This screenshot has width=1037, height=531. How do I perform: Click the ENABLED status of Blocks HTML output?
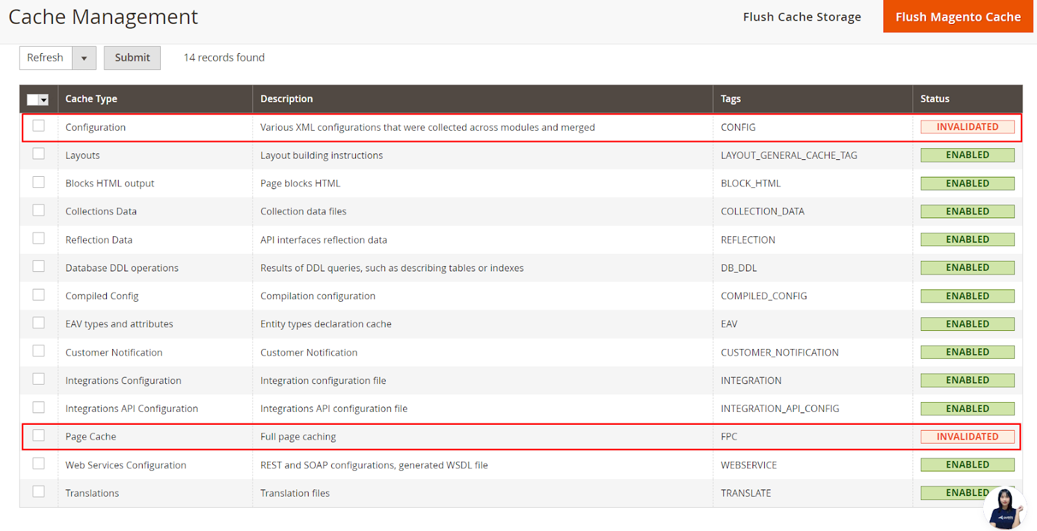point(968,183)
